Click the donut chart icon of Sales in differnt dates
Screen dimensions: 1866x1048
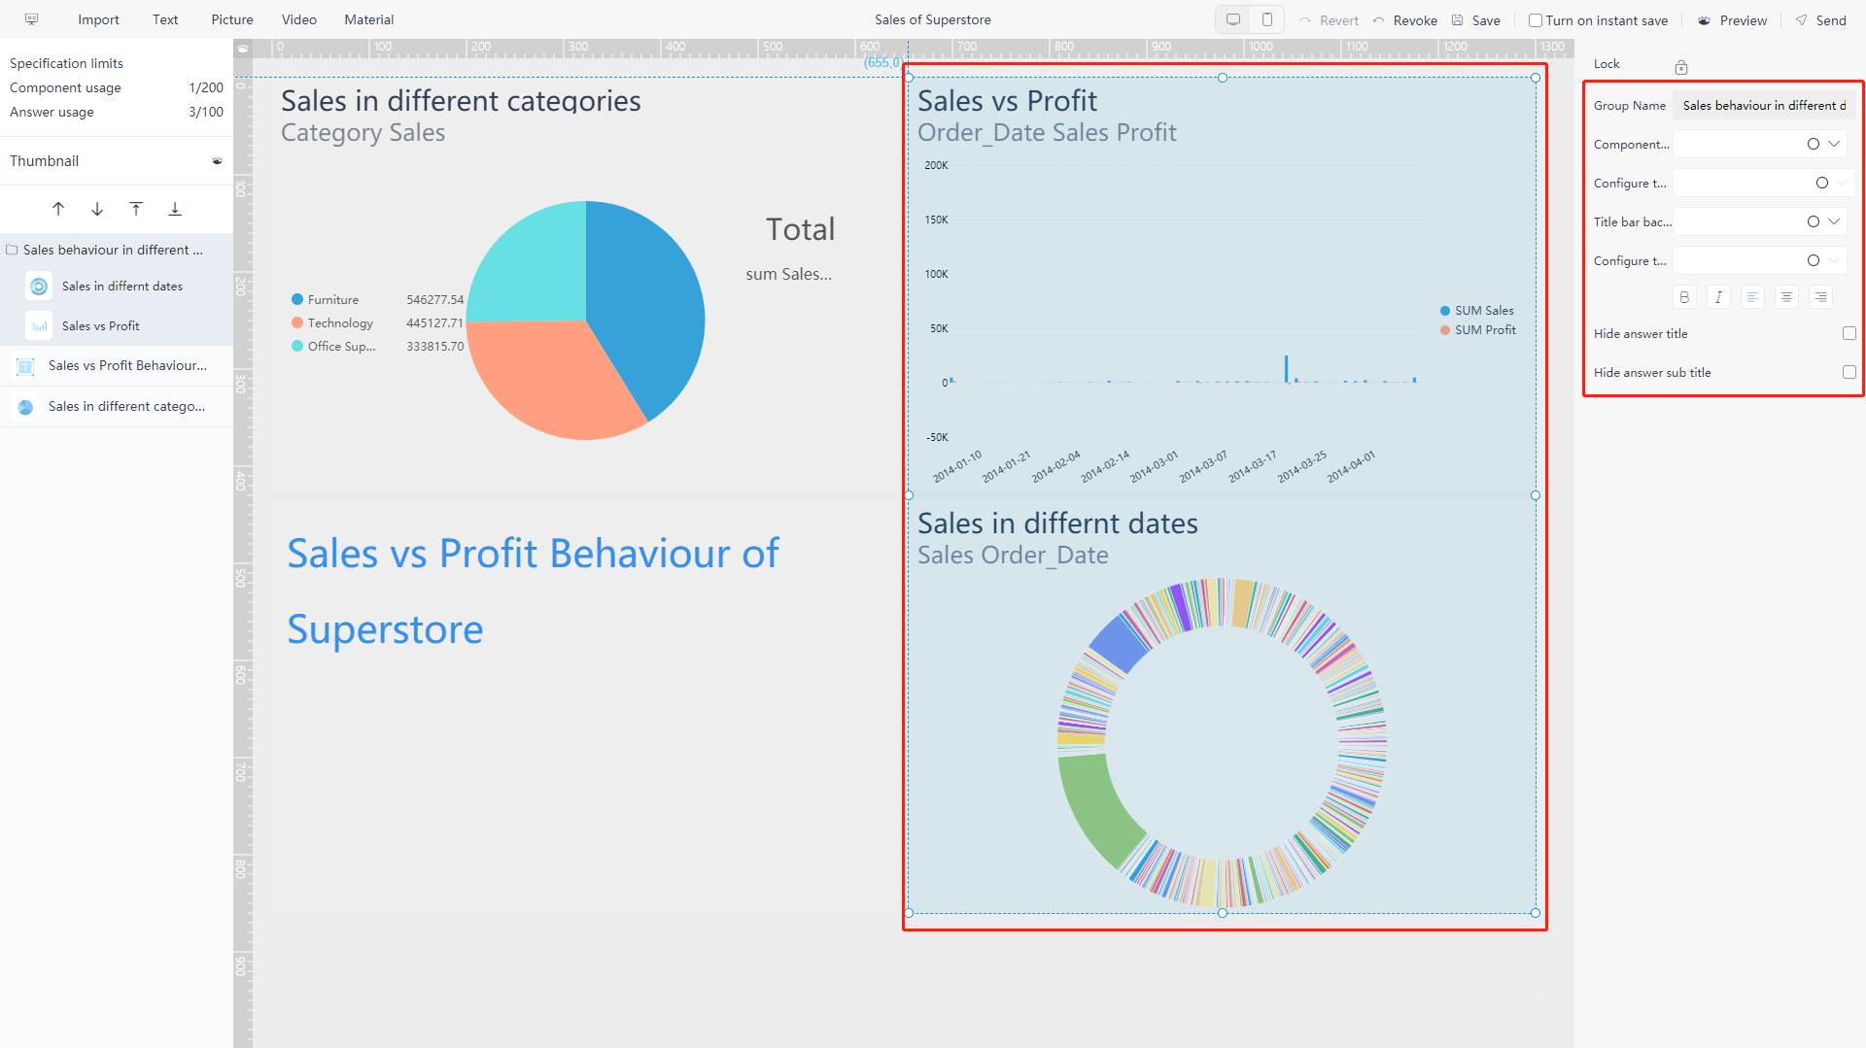click(39, 287)
